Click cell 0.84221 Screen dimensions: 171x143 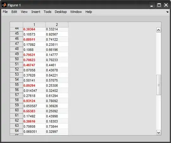[57, 75]
